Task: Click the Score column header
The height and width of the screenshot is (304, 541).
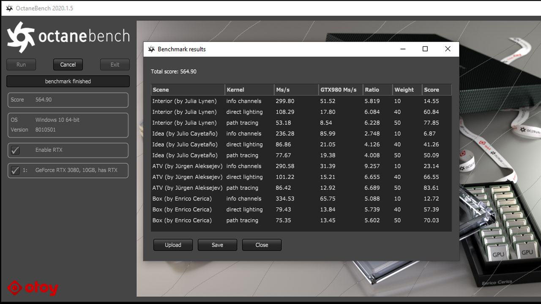Action: click(x=437, y=90)
